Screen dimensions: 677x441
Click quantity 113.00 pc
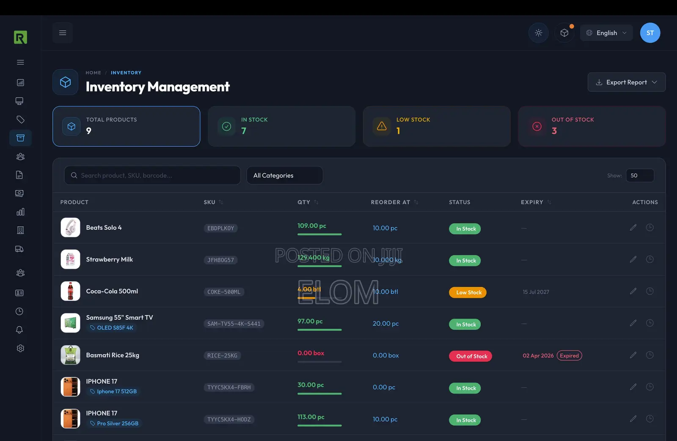[x=311, y=417]
